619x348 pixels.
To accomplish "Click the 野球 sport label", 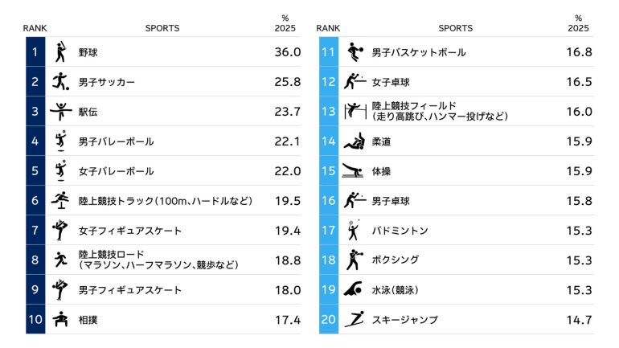I will [88, 52].
